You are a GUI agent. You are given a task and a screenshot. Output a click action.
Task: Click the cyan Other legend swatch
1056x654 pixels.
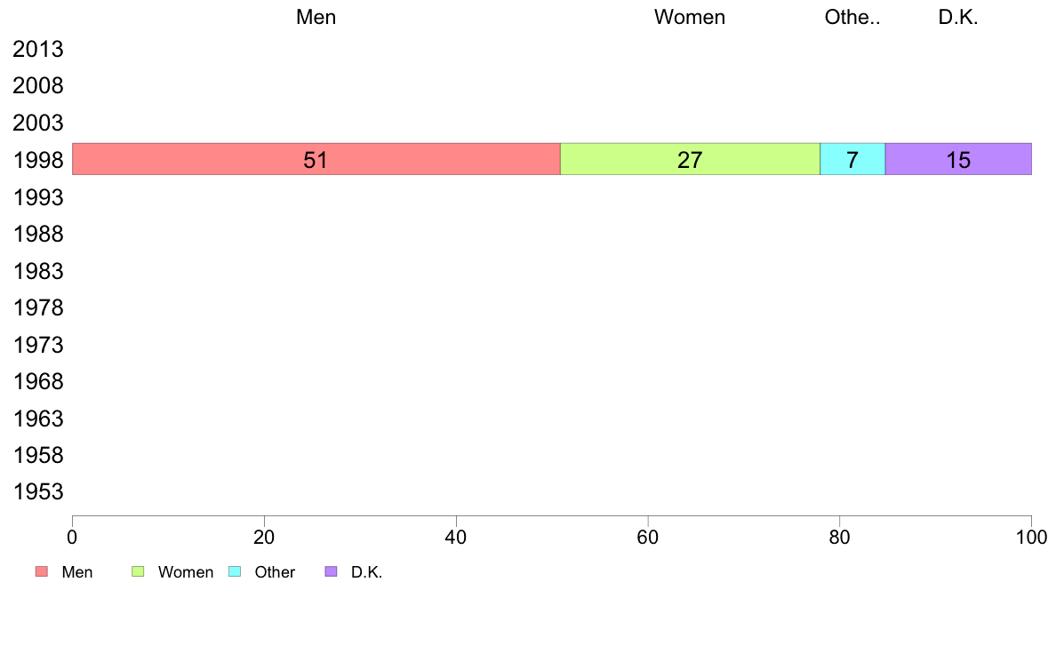(235, 572)
